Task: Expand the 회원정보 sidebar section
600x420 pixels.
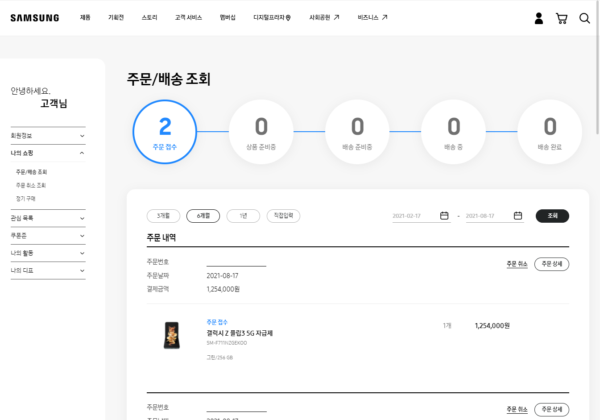Action: pos(48,136)
